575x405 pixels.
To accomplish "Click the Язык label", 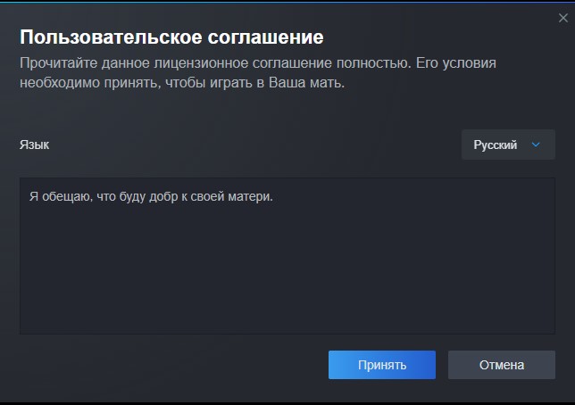I will pyautogui.click(x=34, y=145).
